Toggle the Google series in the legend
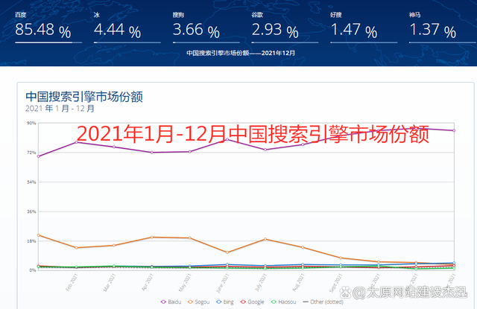The height and width of the screenshot is (309, 477). pos(252,302)
